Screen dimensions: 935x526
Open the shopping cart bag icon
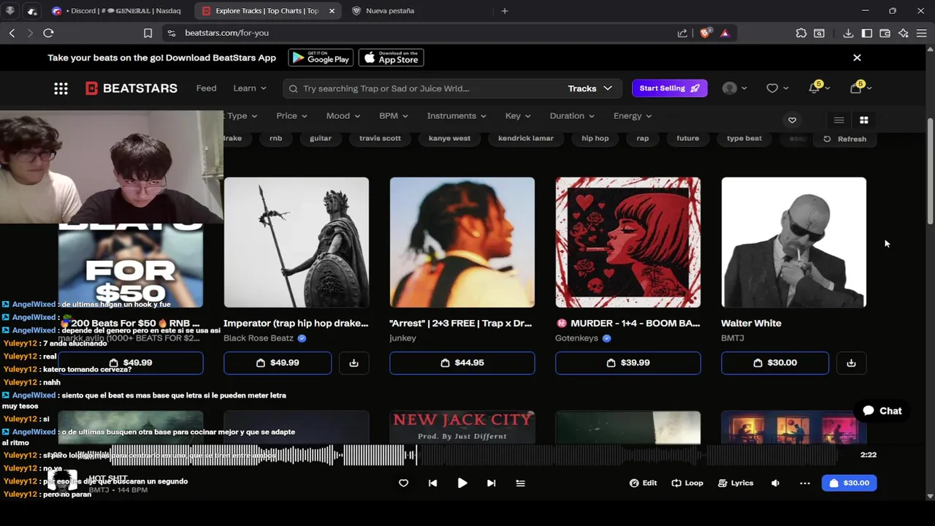(x=856, y=88)
